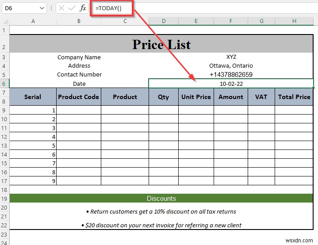The width and height of the screenshot is (318, 245).
Task: Select column E header
Action: (196, 21)
